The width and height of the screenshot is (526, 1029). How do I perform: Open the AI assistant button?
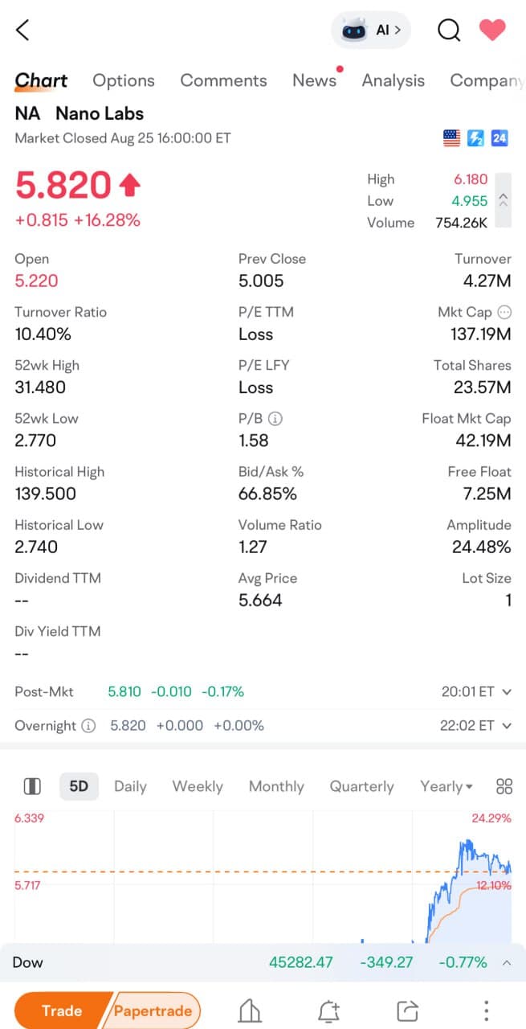click(370, 31)
